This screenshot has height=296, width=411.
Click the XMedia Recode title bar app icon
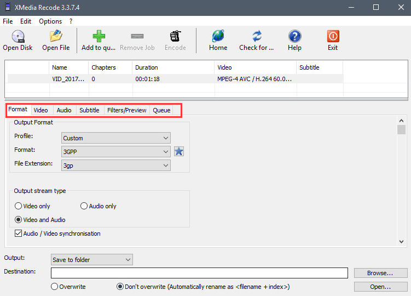(8, 7)
